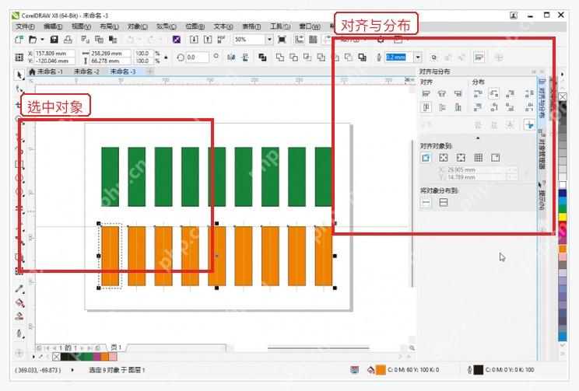Add a new document with the plus tab
The width and height of the screenshot is (579, 391).
(x=150, y=72)
